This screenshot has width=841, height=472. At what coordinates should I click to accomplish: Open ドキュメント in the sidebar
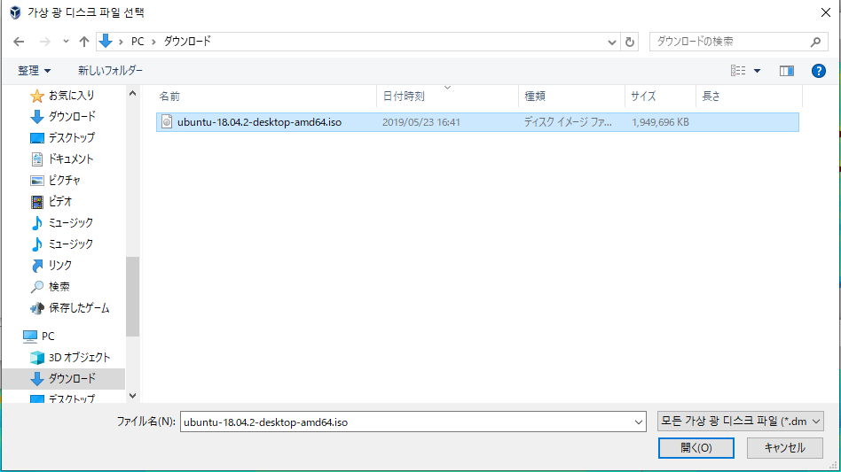[62, 159]
